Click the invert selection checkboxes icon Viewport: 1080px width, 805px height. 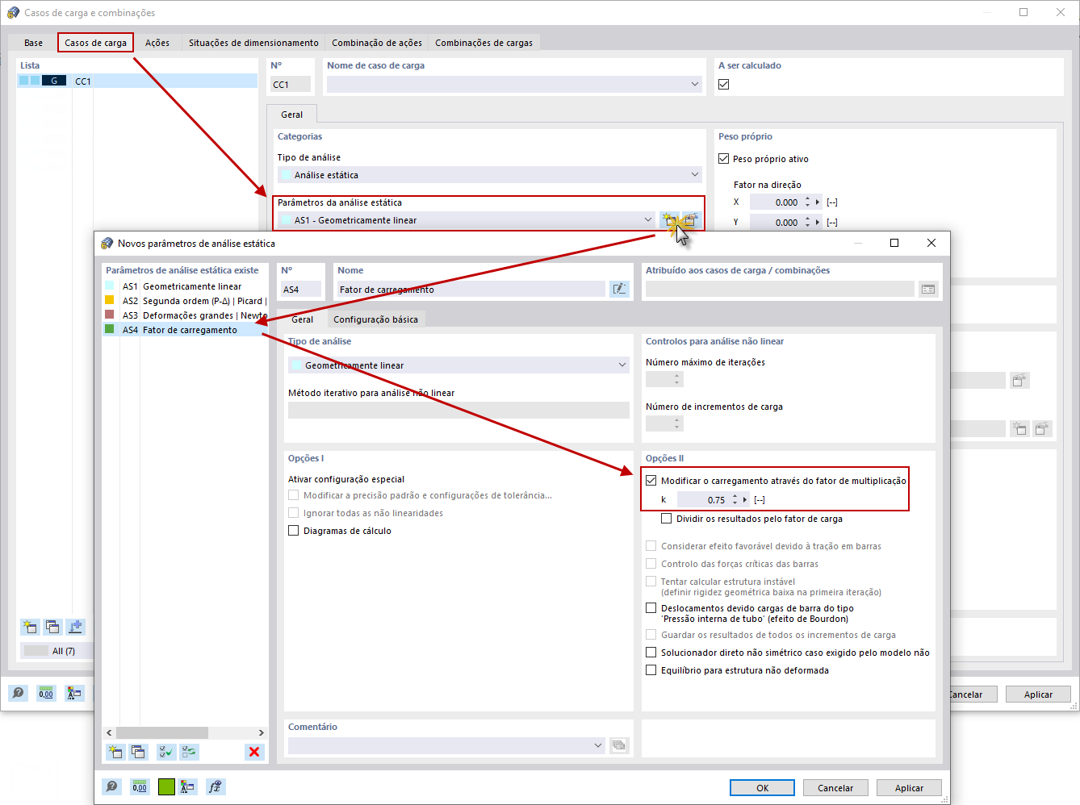pos(189,752)
